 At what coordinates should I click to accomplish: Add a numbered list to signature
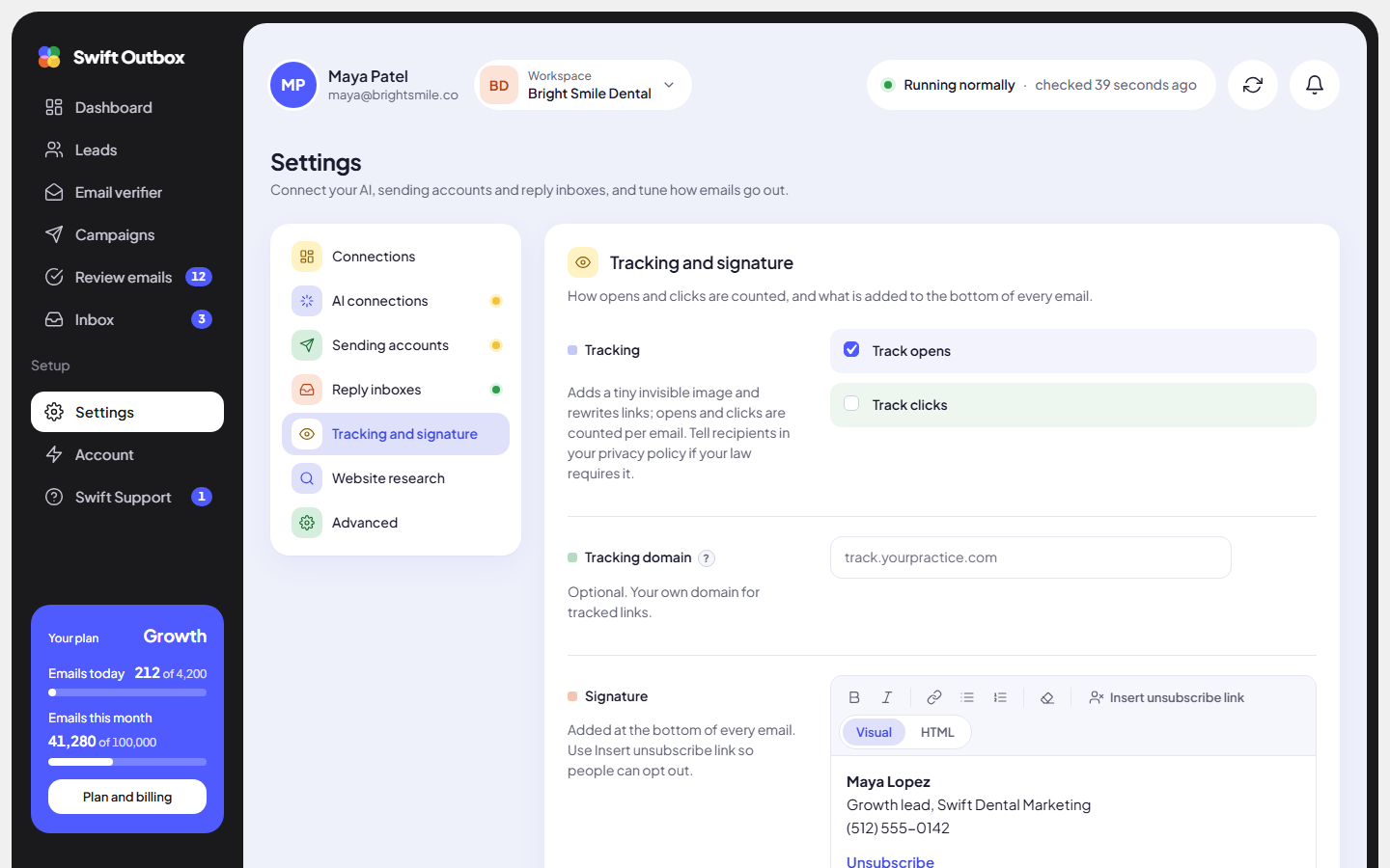[1000, 697]
